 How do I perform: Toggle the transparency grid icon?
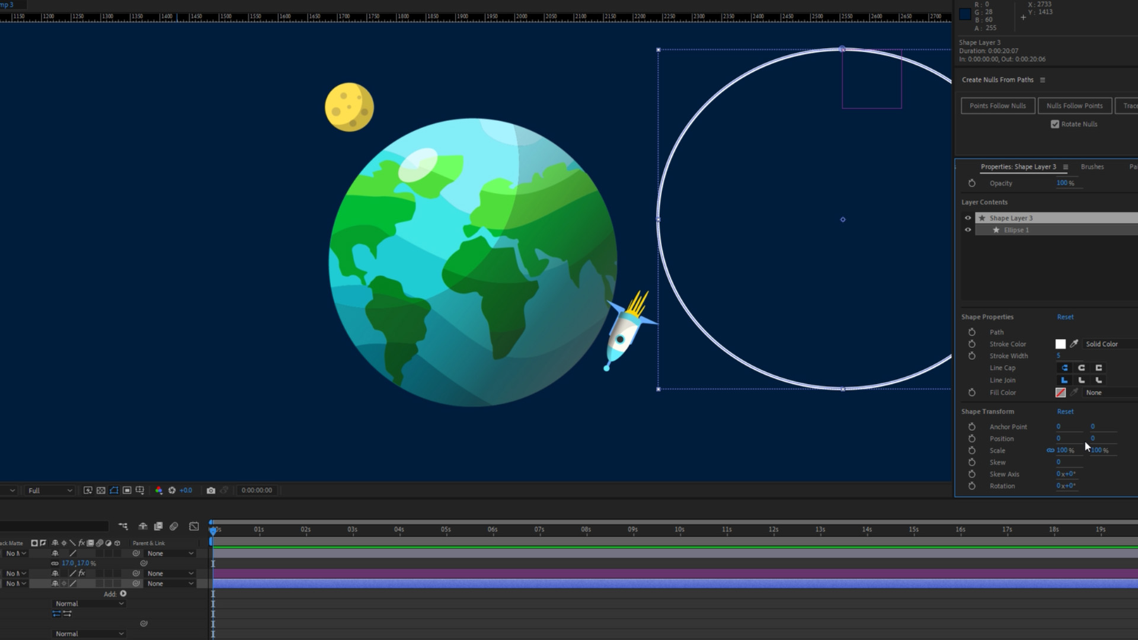101,491
